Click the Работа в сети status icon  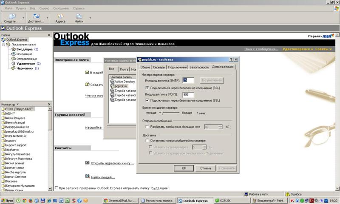coord(246,194)
